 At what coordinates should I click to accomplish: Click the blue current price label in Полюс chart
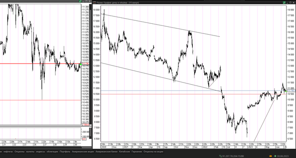pos(291,91)
